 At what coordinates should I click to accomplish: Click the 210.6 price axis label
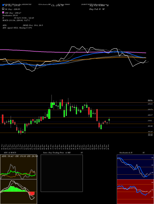pos(150,121)
